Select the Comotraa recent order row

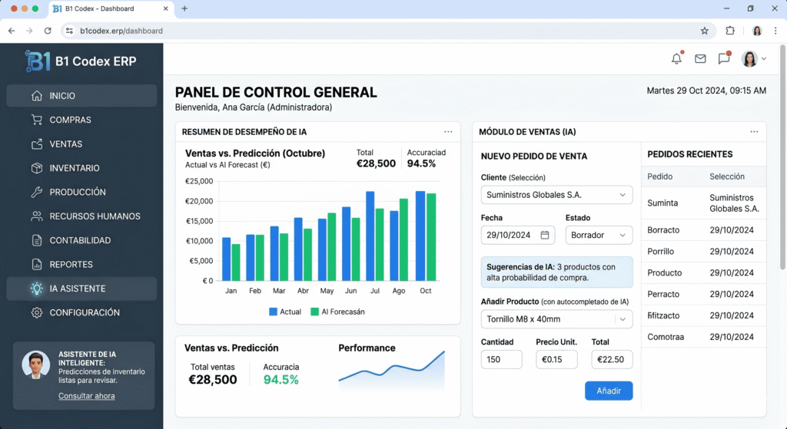coord(704,337)
